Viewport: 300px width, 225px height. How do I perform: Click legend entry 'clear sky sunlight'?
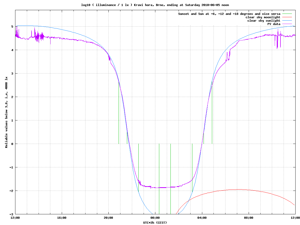[x=264, y=21]
